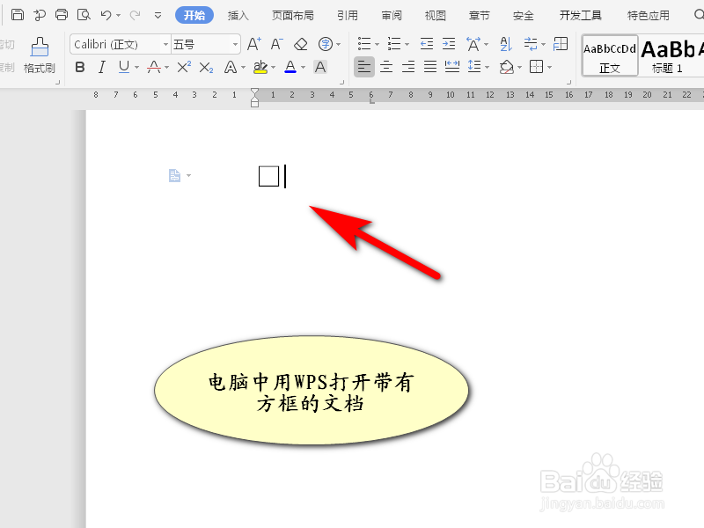The width and height of the screenshot is (704, 528).
Task: Decrease font size with A- icon
Action: 277,44
